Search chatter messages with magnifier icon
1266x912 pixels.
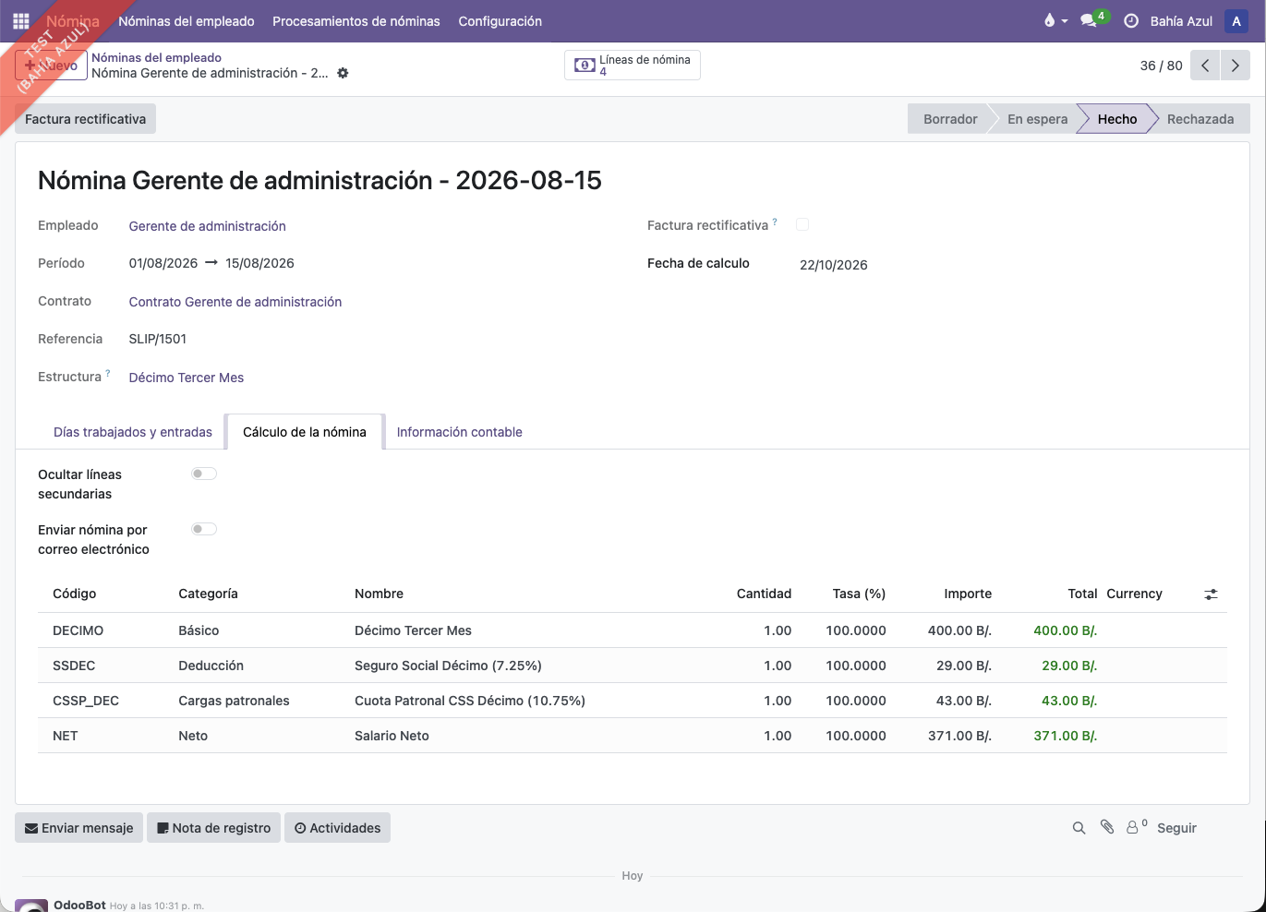point(1079,828)
